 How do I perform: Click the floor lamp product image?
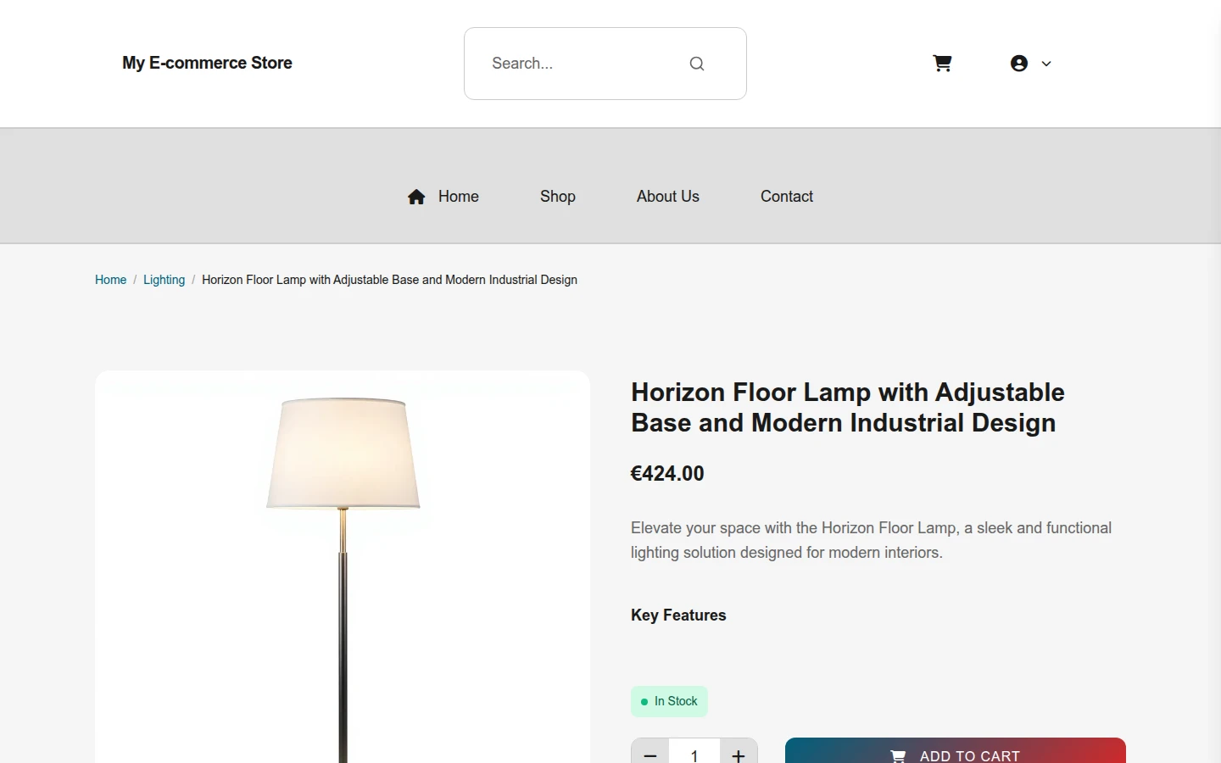343,568
